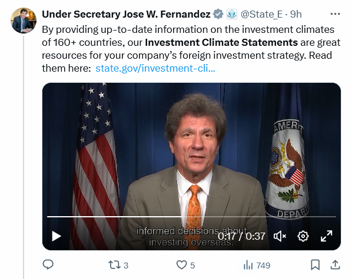
Task: Unmute the video audio
Action: click(x=280, y=236)
